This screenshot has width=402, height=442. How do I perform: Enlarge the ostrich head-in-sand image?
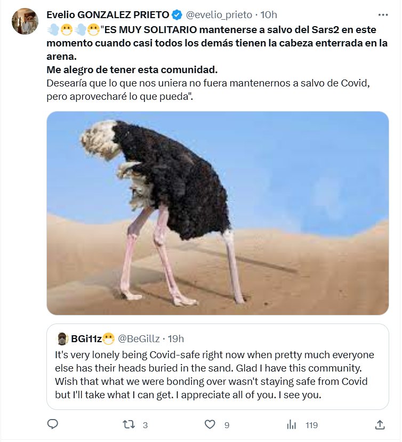[218, 212]
